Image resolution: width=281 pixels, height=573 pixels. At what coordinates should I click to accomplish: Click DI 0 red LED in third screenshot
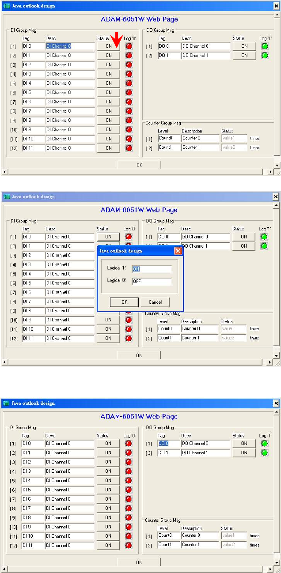click(129, 443)
